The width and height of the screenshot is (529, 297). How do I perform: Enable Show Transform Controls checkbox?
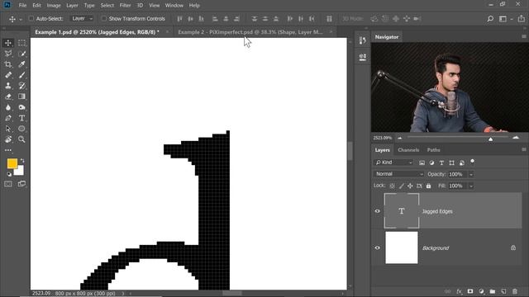click(104, 18)
